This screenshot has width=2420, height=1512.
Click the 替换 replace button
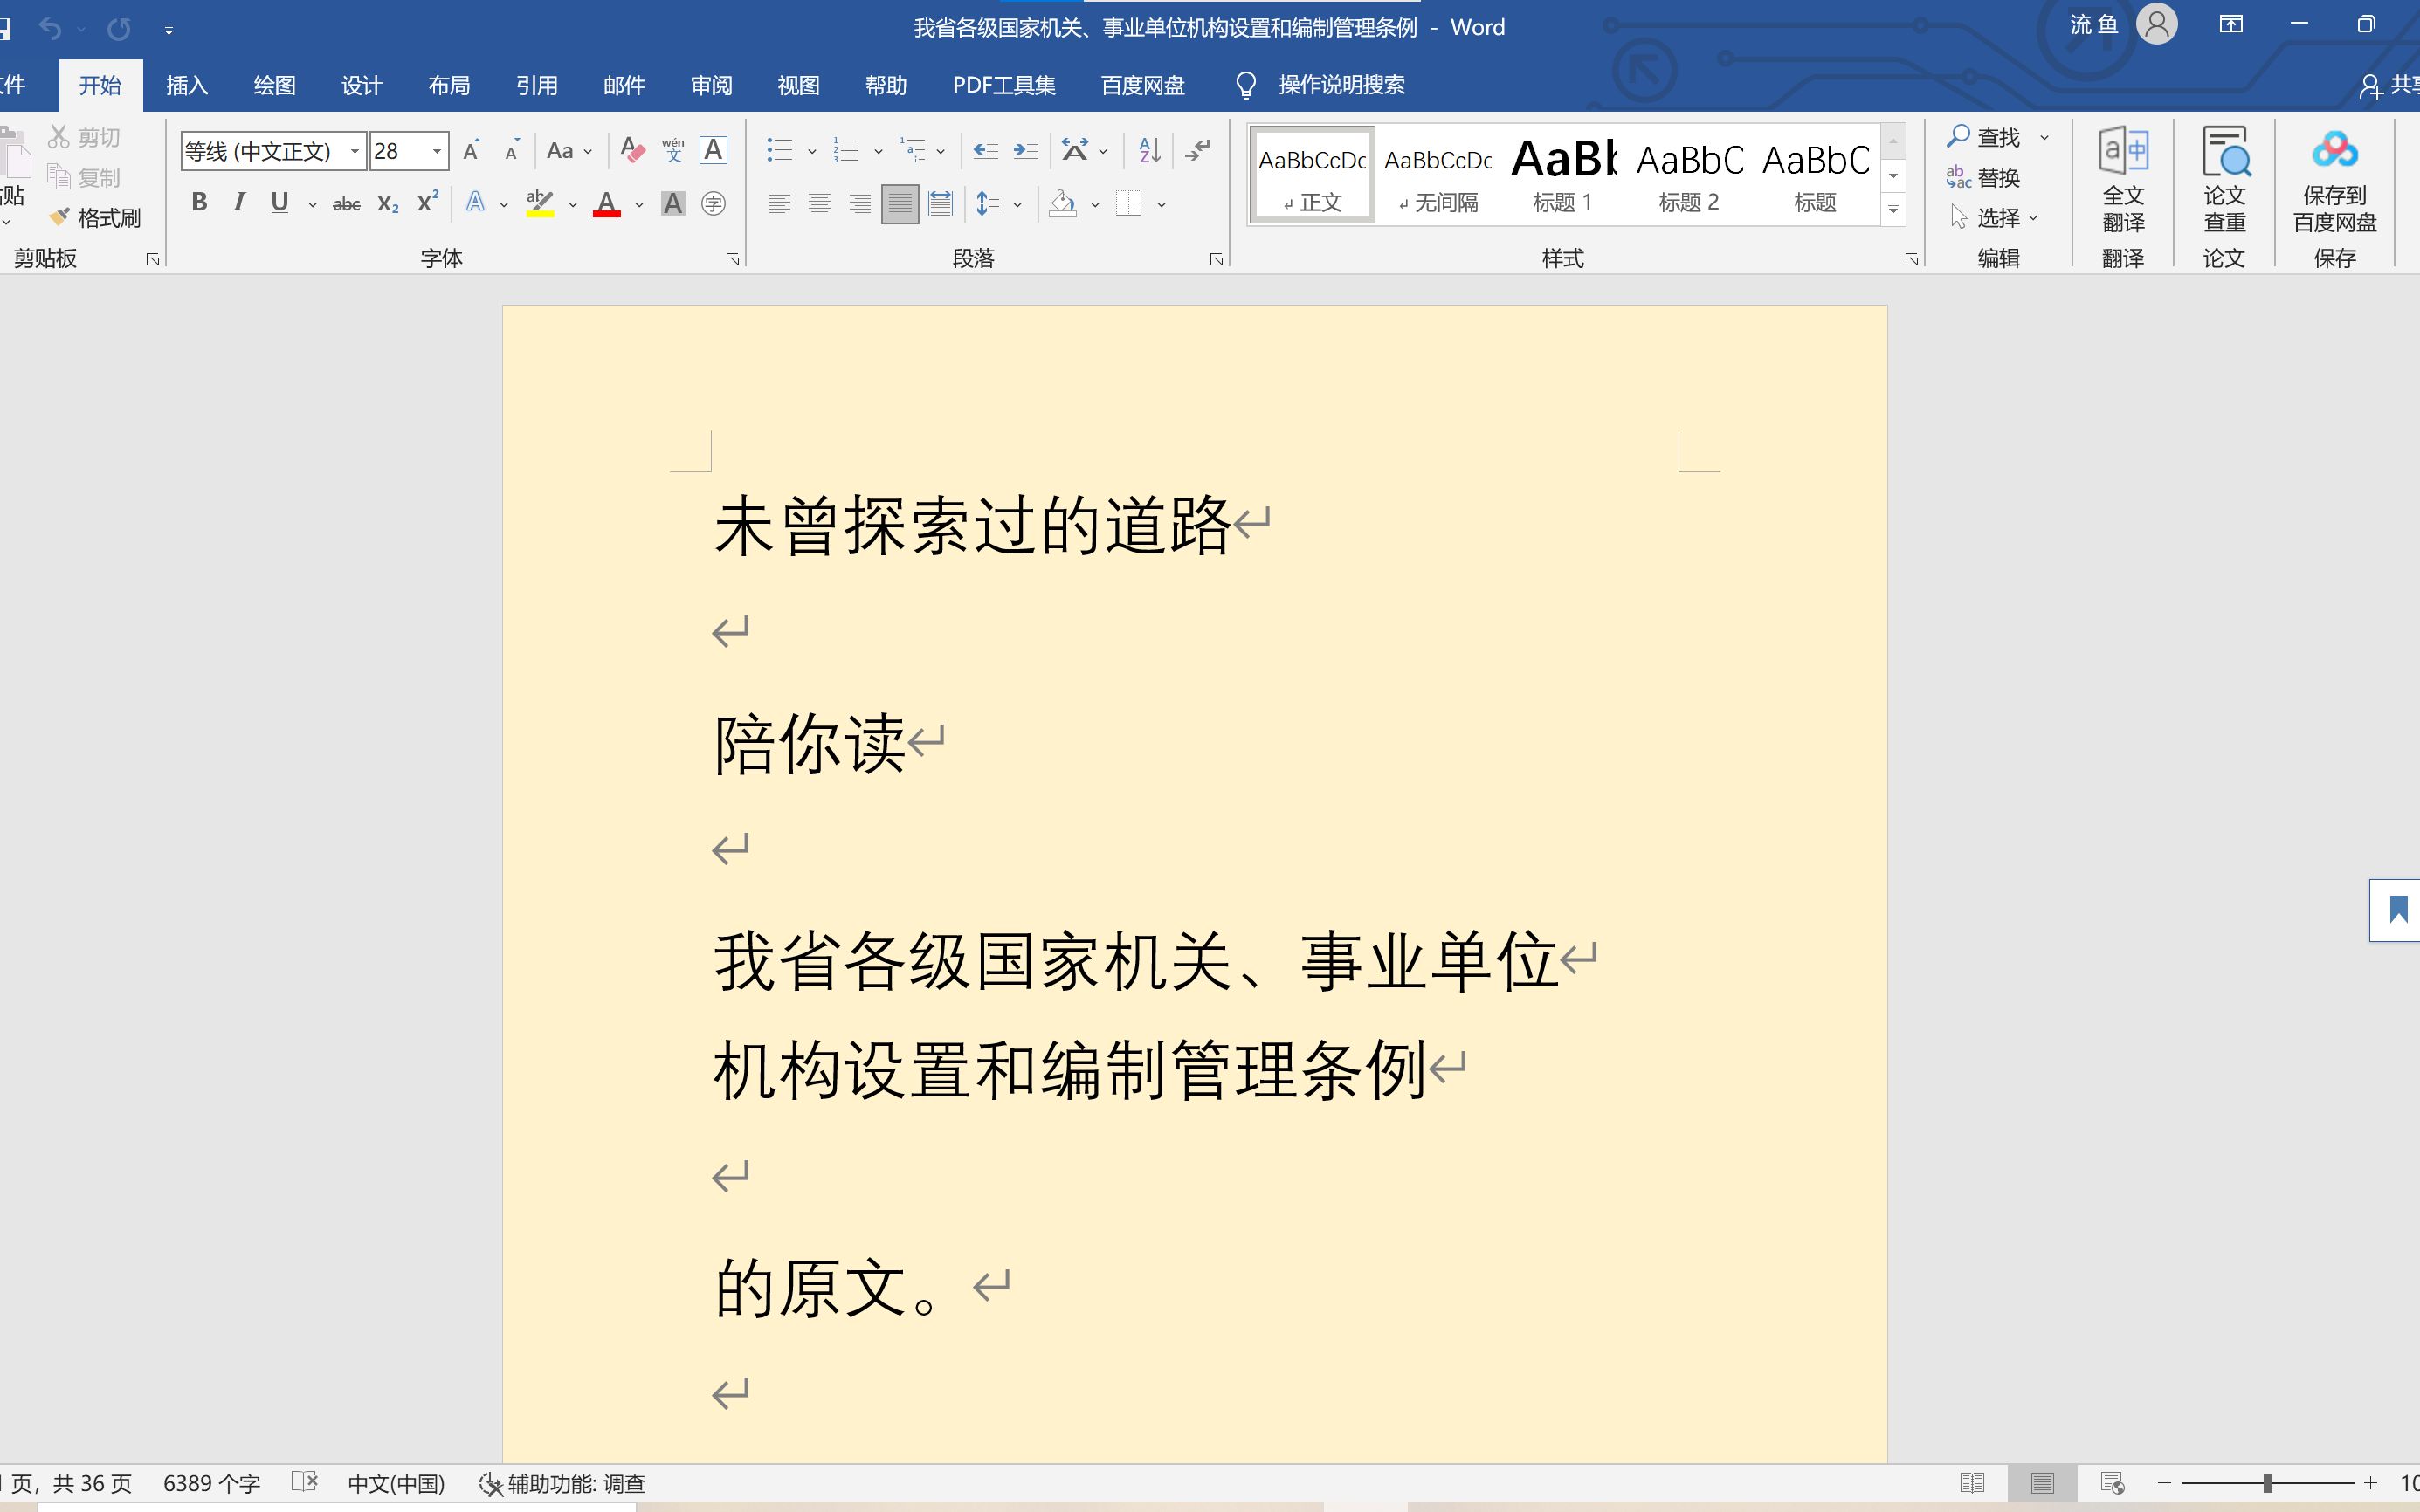[1985, 178]
